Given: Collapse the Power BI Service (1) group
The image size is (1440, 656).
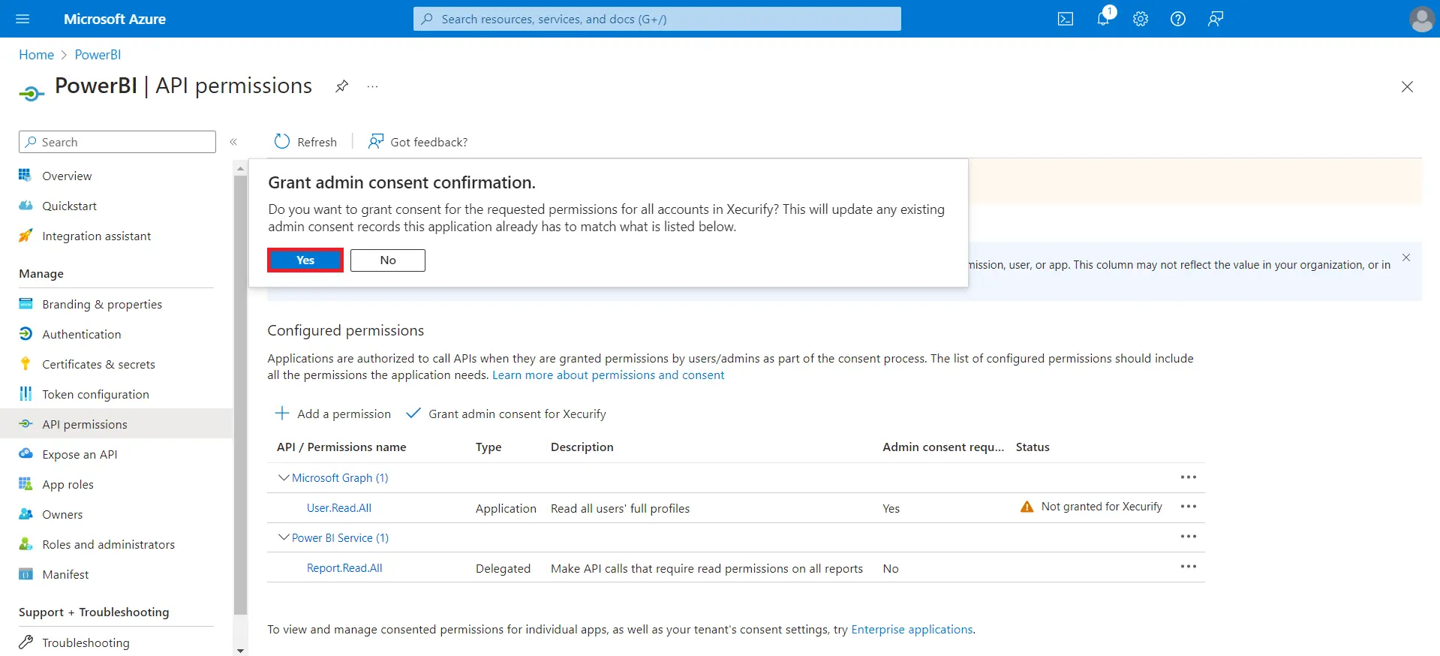Looking at the screenshot, I should pyautogui.click(x=284, y=537).
